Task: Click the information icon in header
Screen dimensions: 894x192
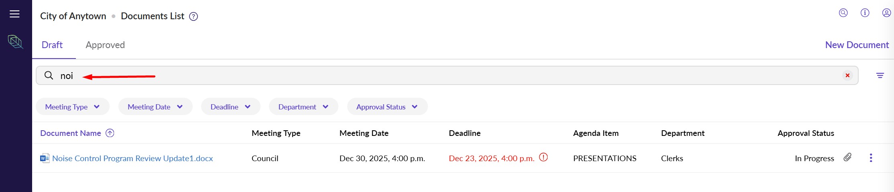Action: click(865, 13)
